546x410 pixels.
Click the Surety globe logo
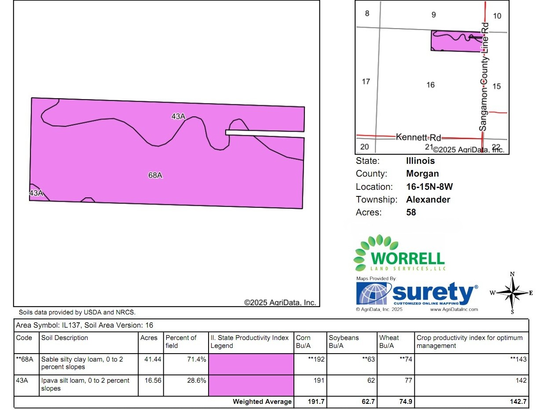point(374,294)
